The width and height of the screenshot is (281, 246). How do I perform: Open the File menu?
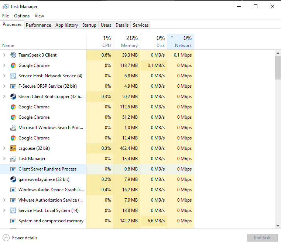pyautogui.click(x=6, y=16)
